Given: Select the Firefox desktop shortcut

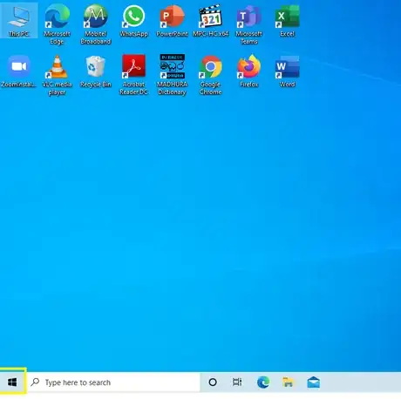Looking at the screenshot, I should click(249, 71).
